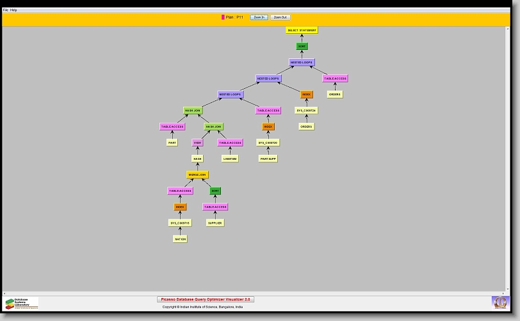Open the Help menu
520x321 pixels.
(x=14, y=10)
